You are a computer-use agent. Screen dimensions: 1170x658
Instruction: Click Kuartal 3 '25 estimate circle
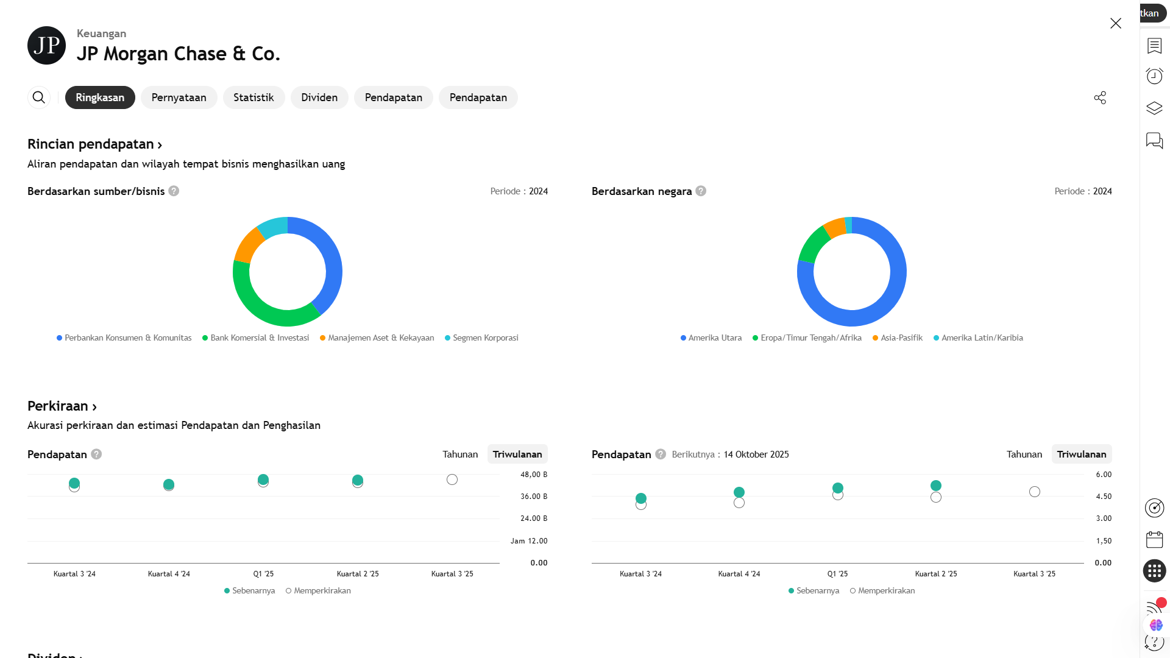[x=452, y=480]
